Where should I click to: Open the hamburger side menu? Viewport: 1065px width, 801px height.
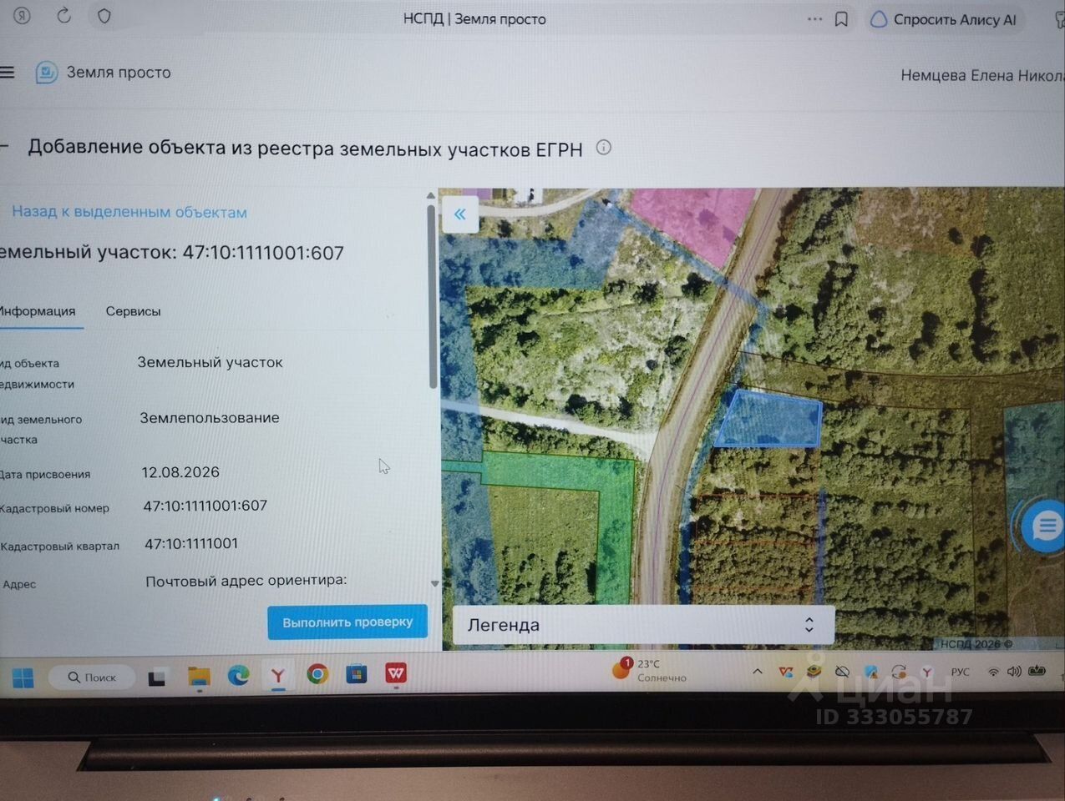(7, 73)
